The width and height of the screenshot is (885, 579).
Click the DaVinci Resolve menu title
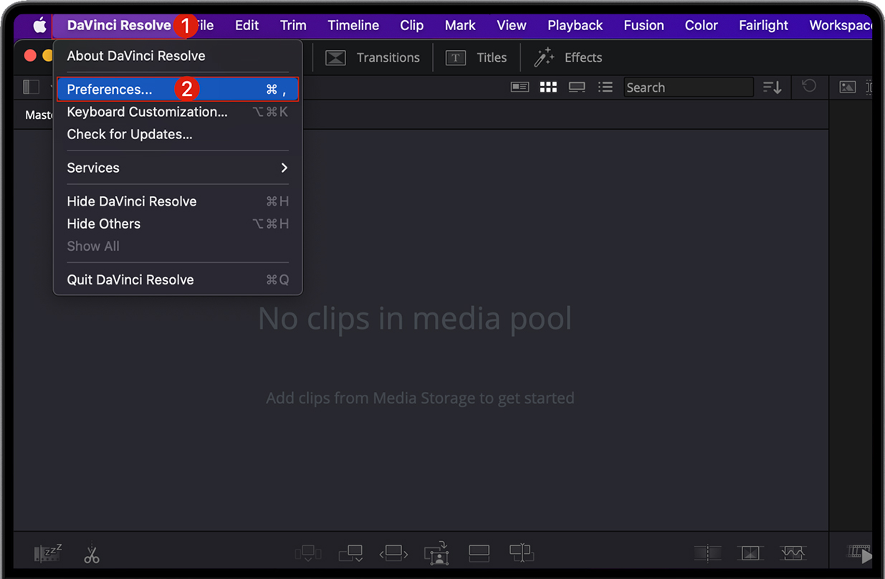click(x=119, y=26)
